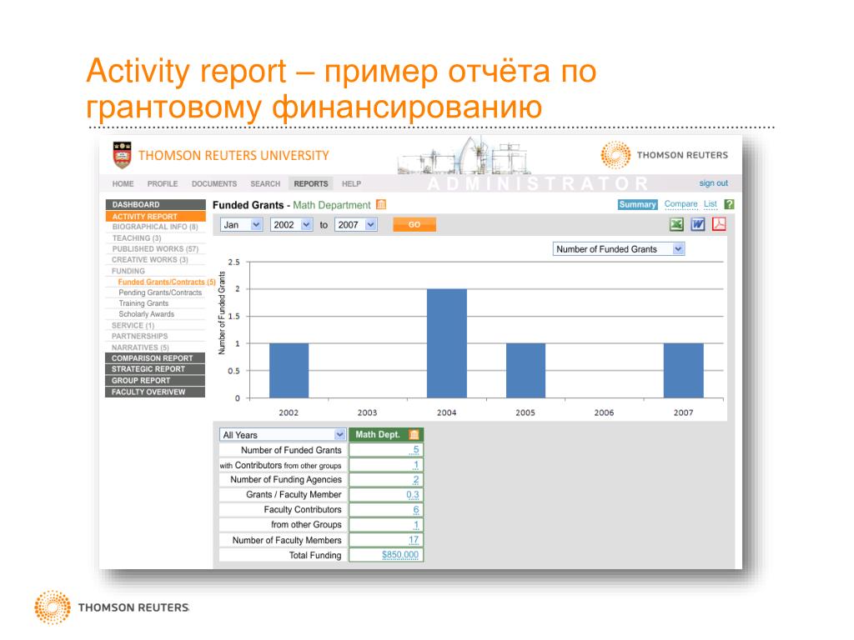Go to HOME in navigation bar
The height and width of the screenshot is (640, 854).
[x=123, y=184]
